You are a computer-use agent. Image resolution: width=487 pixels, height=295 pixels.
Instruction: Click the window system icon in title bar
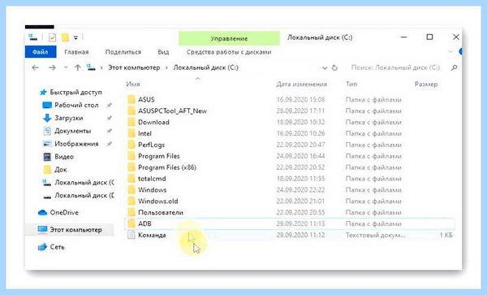pos(32,37)
